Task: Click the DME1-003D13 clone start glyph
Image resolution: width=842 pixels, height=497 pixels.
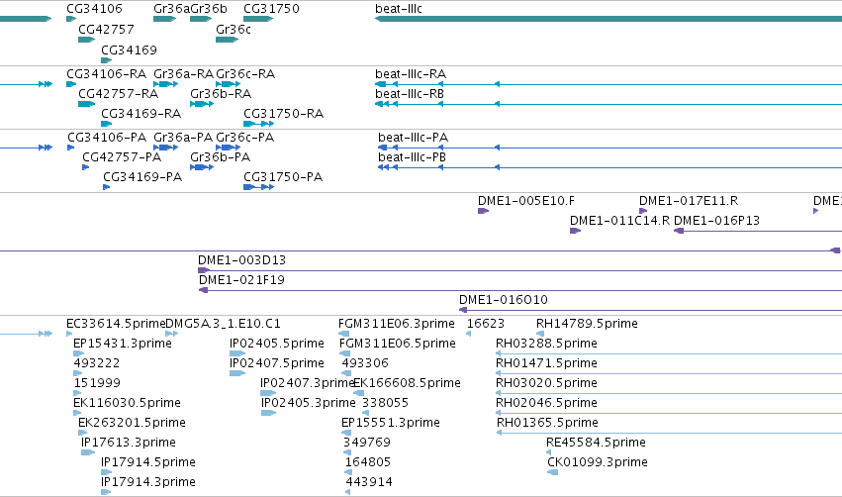Action: point(204,271)
